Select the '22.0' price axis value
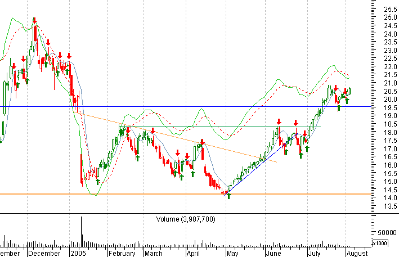The height and width of the screenshot is (257, 399). pos(390,66)
